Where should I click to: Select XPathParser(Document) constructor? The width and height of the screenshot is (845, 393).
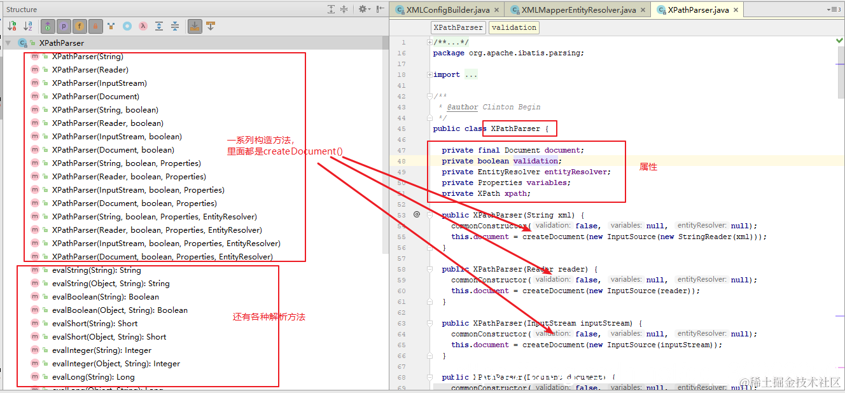[x=95, y=97]
